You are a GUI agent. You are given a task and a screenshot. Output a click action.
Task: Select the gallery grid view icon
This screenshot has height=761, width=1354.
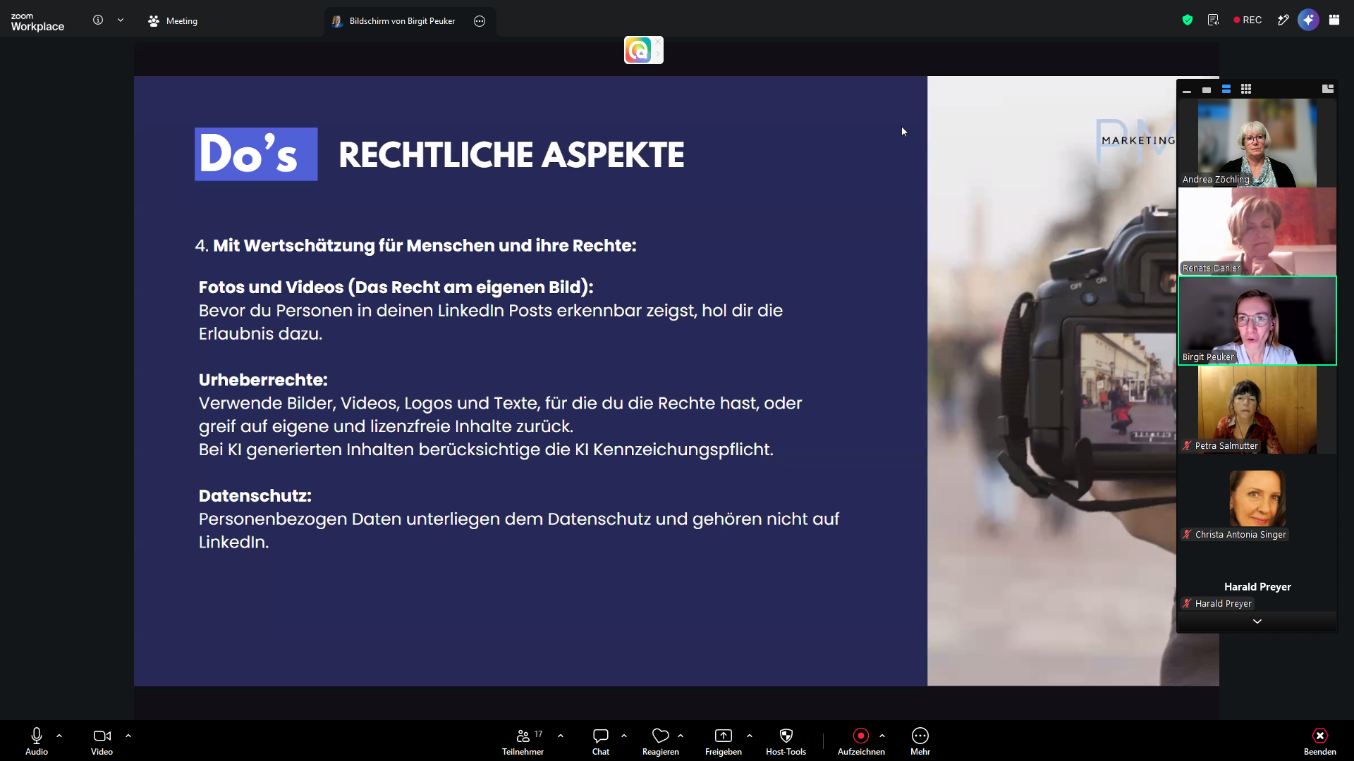[x=1246, y=89]
